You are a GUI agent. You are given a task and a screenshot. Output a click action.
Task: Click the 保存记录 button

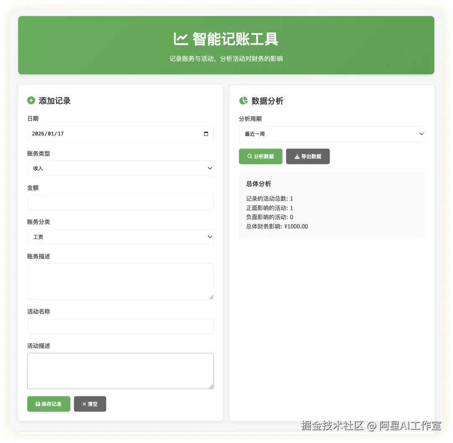point(49,404)
